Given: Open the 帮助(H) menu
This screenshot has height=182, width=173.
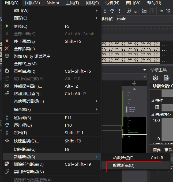Looking at the screenshot, I should tap(154, 3).
